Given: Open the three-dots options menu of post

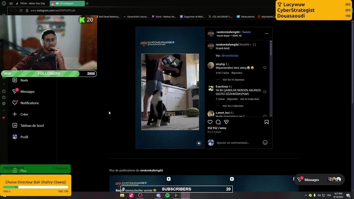Looking at the screenshot, I should pos(267,33).
